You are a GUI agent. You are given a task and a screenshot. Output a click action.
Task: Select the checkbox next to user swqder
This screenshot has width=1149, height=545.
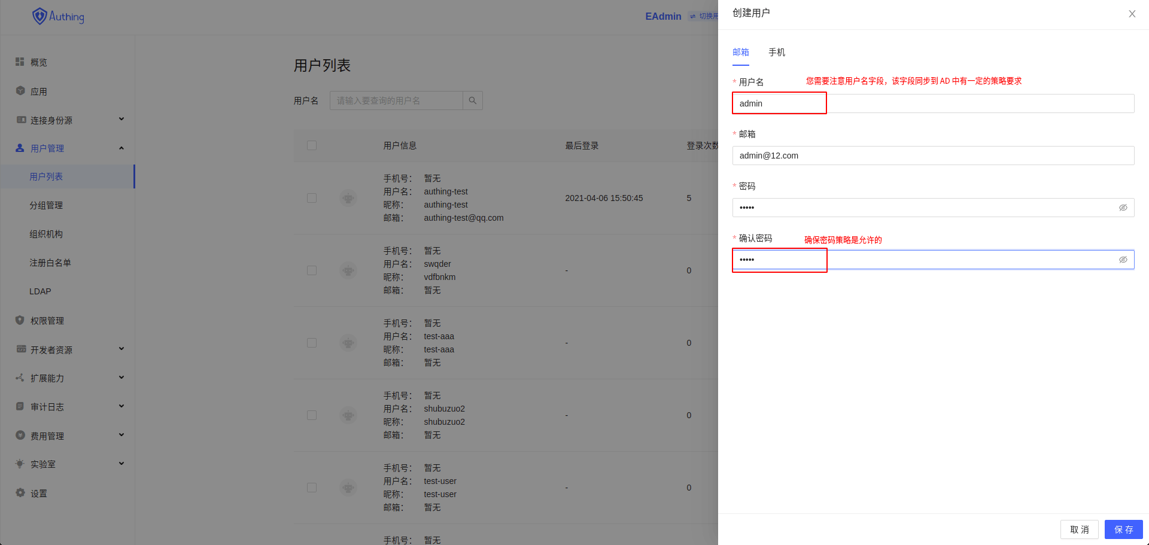click(311, 270)
